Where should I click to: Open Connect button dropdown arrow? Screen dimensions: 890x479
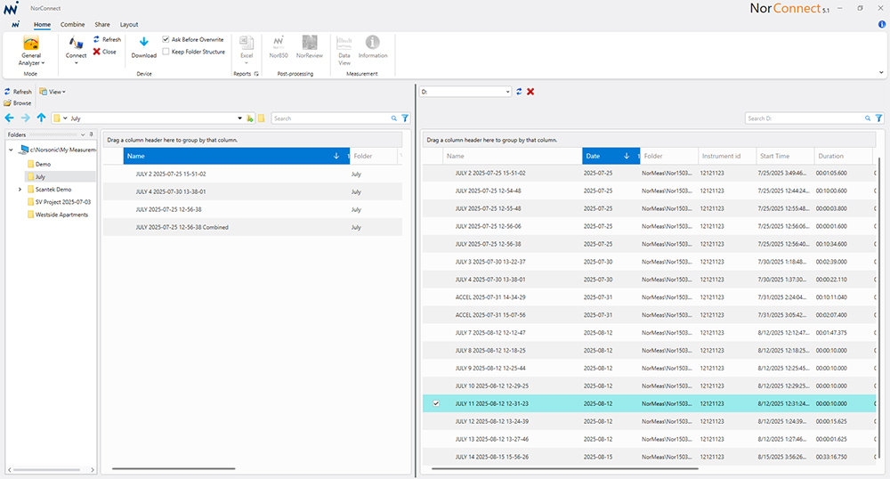tap(76, 63)
